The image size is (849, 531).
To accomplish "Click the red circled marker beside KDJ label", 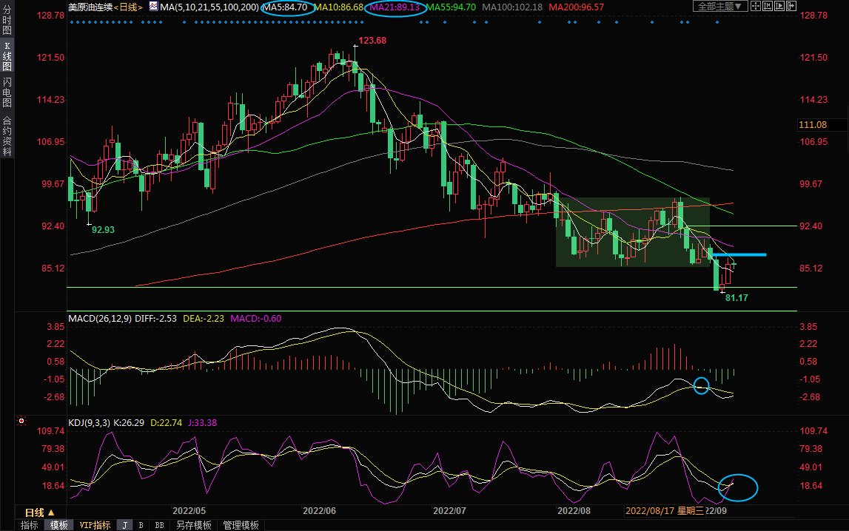I will [x=20, y=423].
